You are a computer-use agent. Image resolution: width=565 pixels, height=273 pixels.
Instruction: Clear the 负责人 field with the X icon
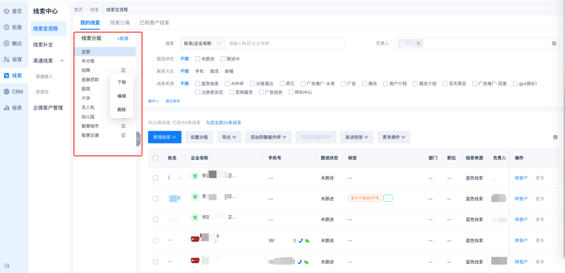point(554,44)
